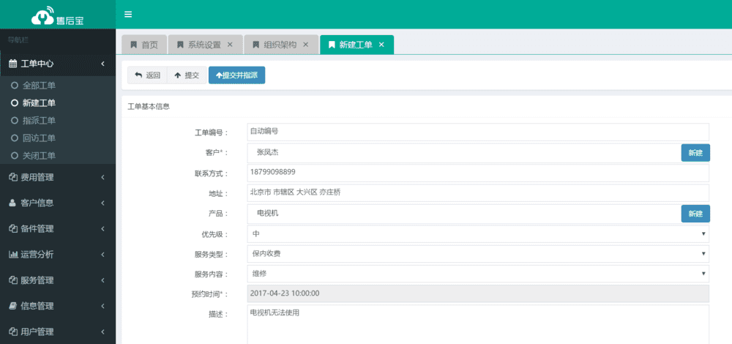Click the 联系方式 phone number field
This screenshot has height=344, width=732.
[478, 173]
